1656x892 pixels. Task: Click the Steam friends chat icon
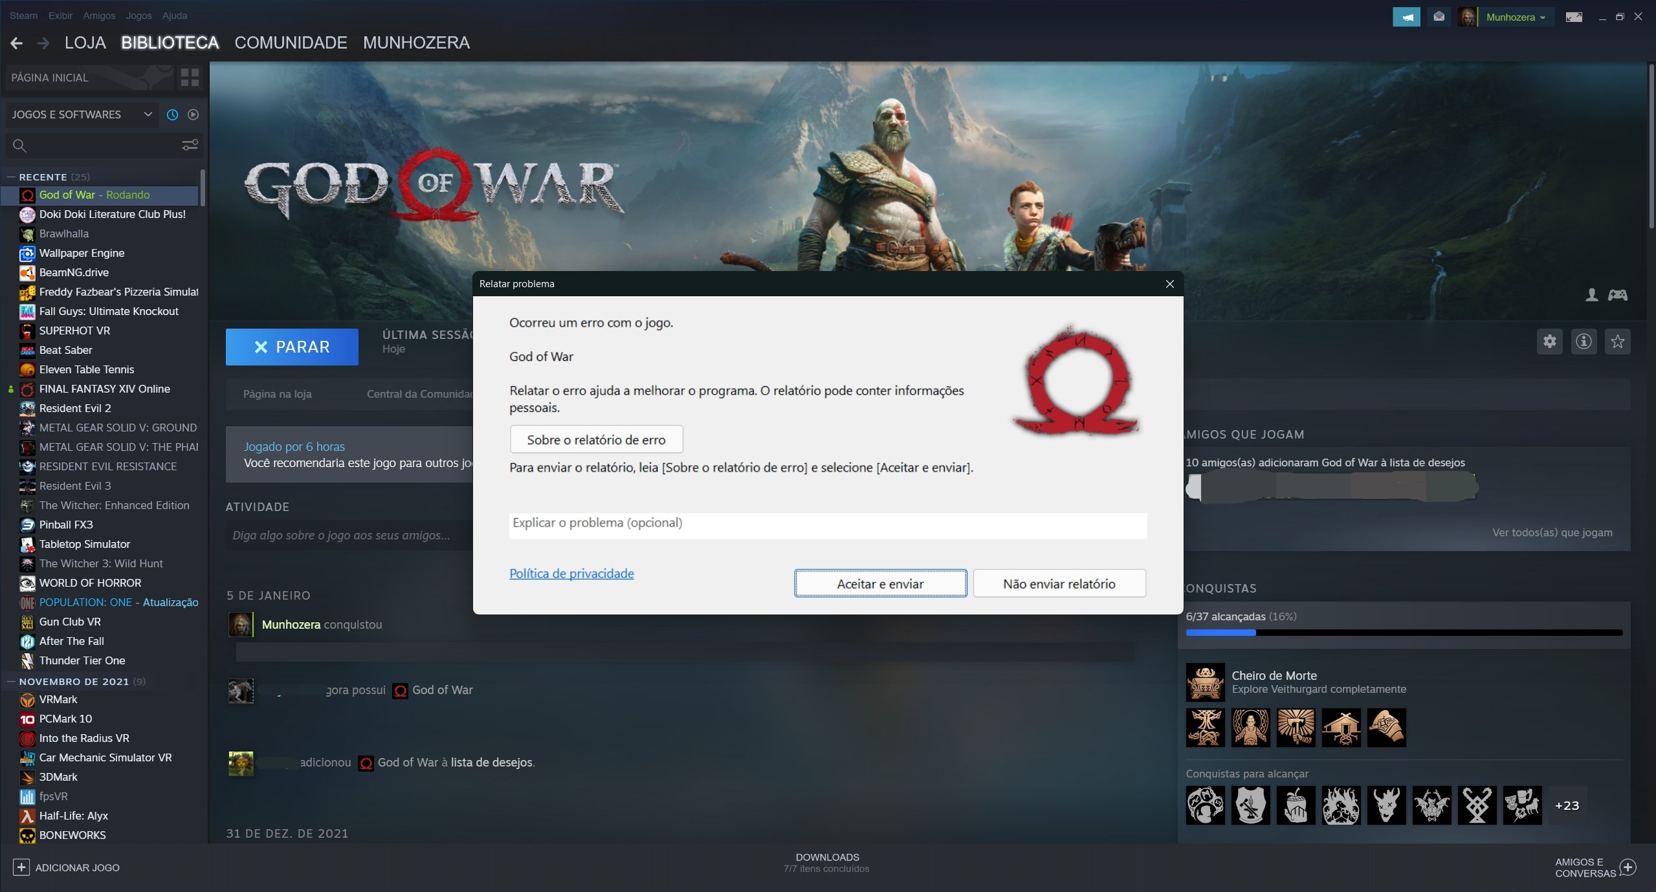1639,867
